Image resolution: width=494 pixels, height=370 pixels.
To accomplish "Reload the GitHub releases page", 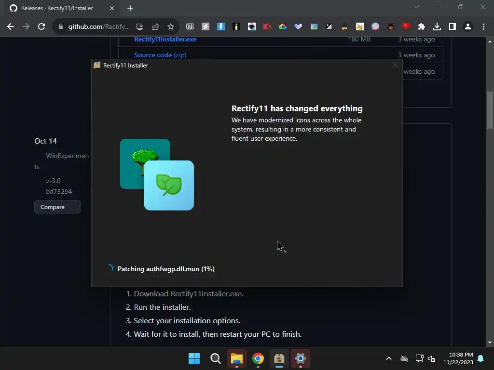I will 41,27.
